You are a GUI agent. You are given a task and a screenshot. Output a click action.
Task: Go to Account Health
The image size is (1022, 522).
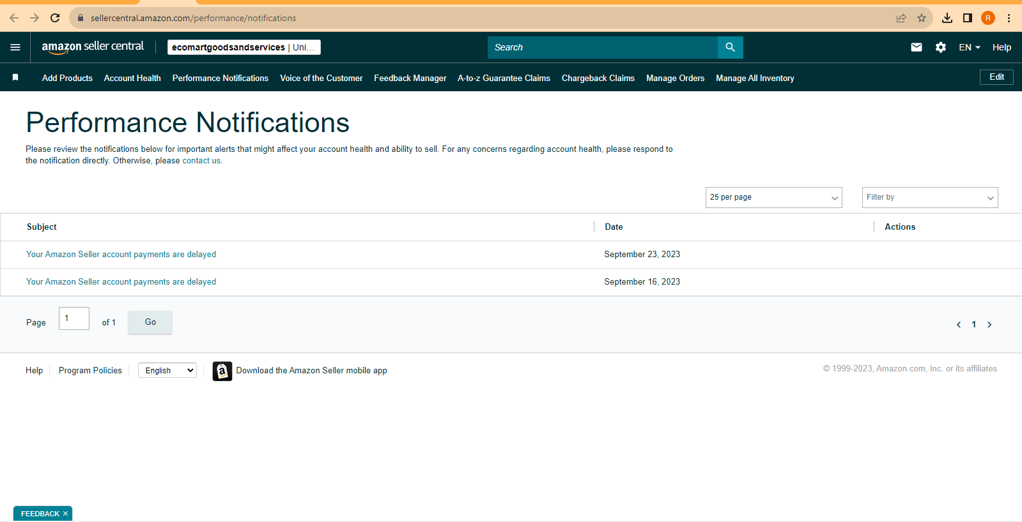[132, 78]
